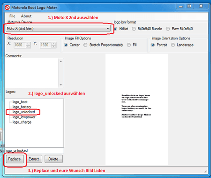Click the Comments scrollbar down arrow

point(61,85)
